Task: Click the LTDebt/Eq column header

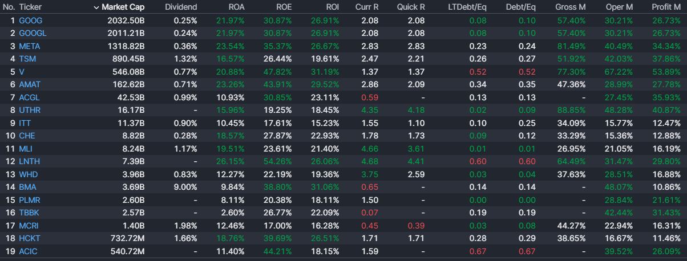Action: [x=467, y=7]
